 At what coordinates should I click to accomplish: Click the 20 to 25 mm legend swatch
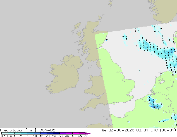[x=50, y=133]
